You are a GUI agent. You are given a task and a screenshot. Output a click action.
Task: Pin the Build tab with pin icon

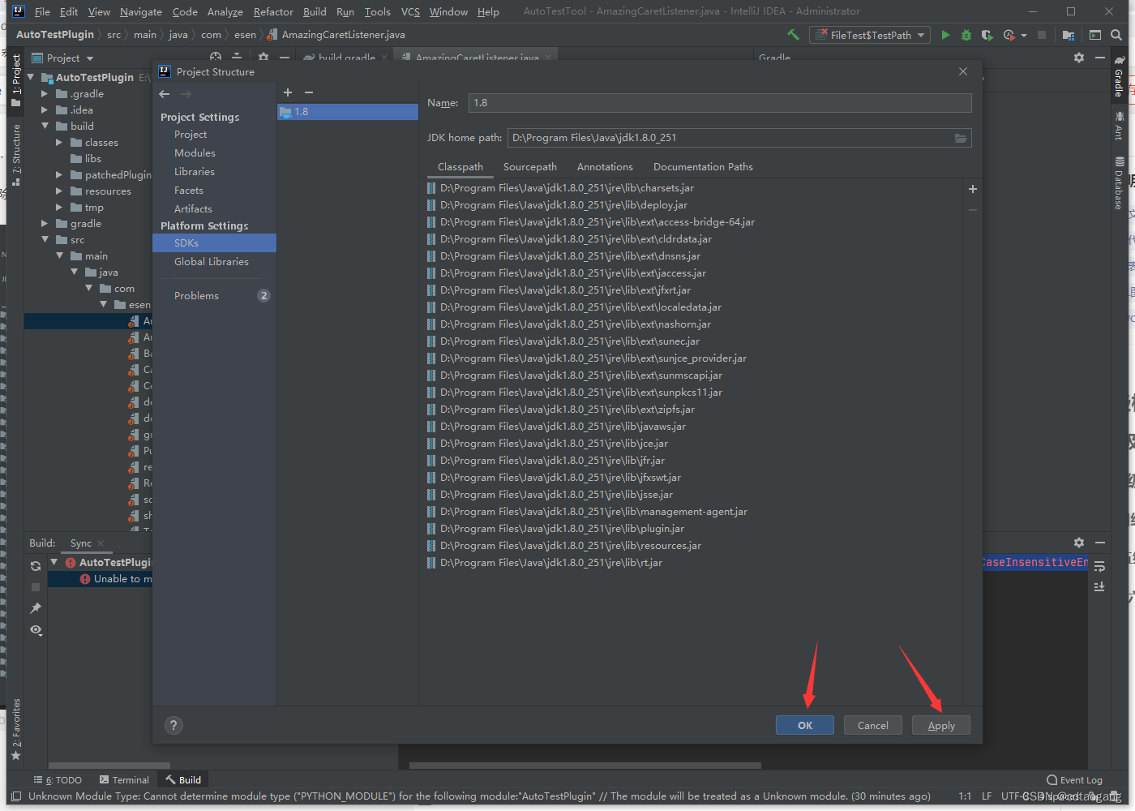[36, 608]
